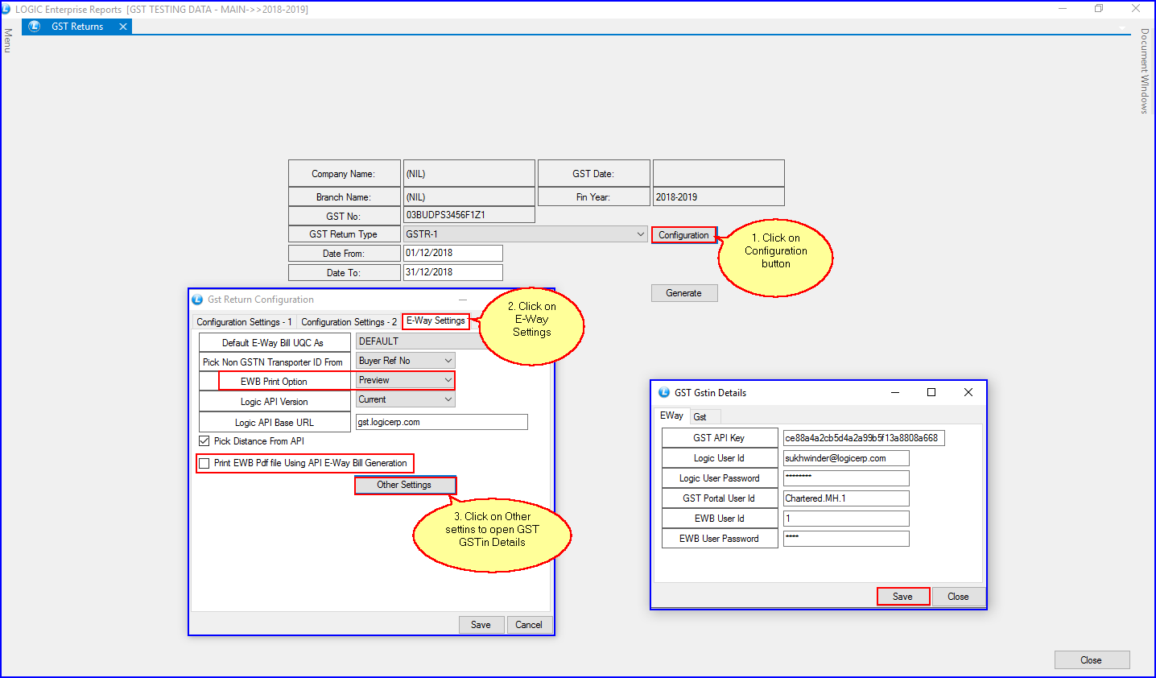Switch to Configuration Settings - 1 tab

244,322
